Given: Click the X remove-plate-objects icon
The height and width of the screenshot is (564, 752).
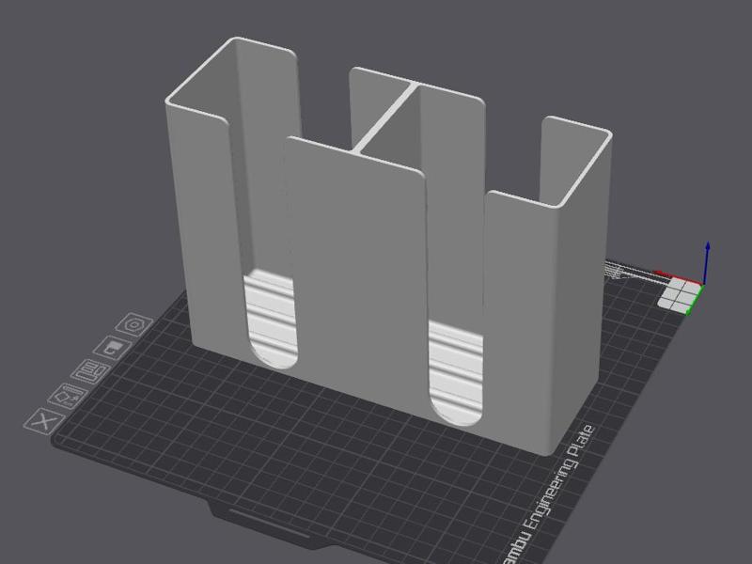Looking at the screenshot, I should 44,421.
